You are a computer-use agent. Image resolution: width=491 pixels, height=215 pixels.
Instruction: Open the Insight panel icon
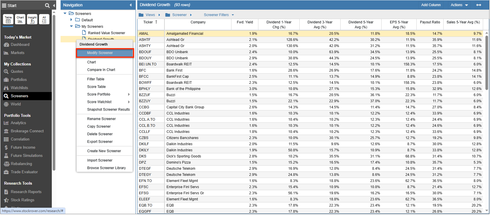click(x=32, y=19)
